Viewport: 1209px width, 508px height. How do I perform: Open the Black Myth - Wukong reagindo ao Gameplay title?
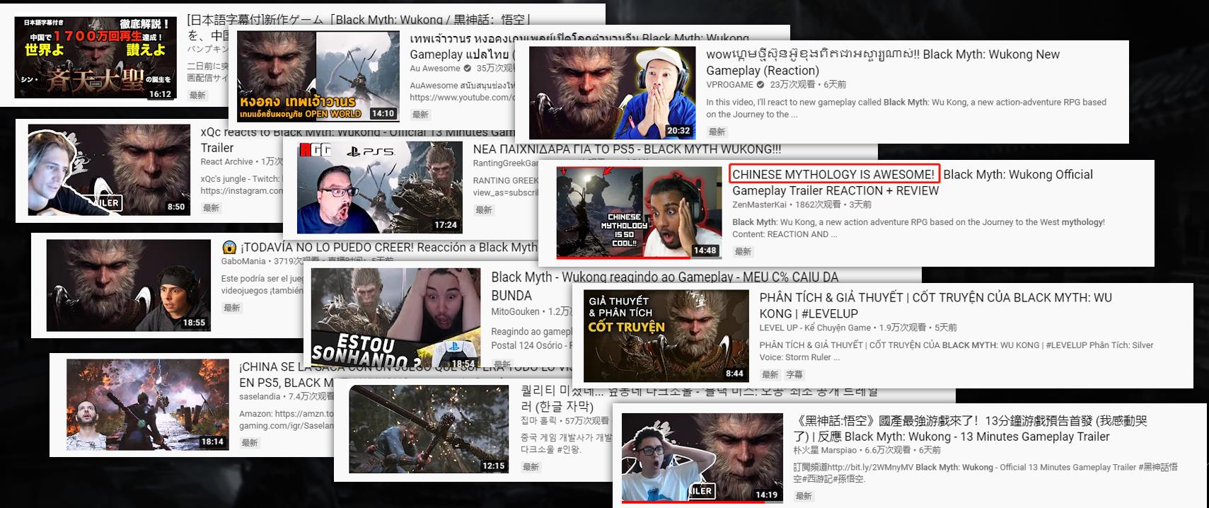665,286
